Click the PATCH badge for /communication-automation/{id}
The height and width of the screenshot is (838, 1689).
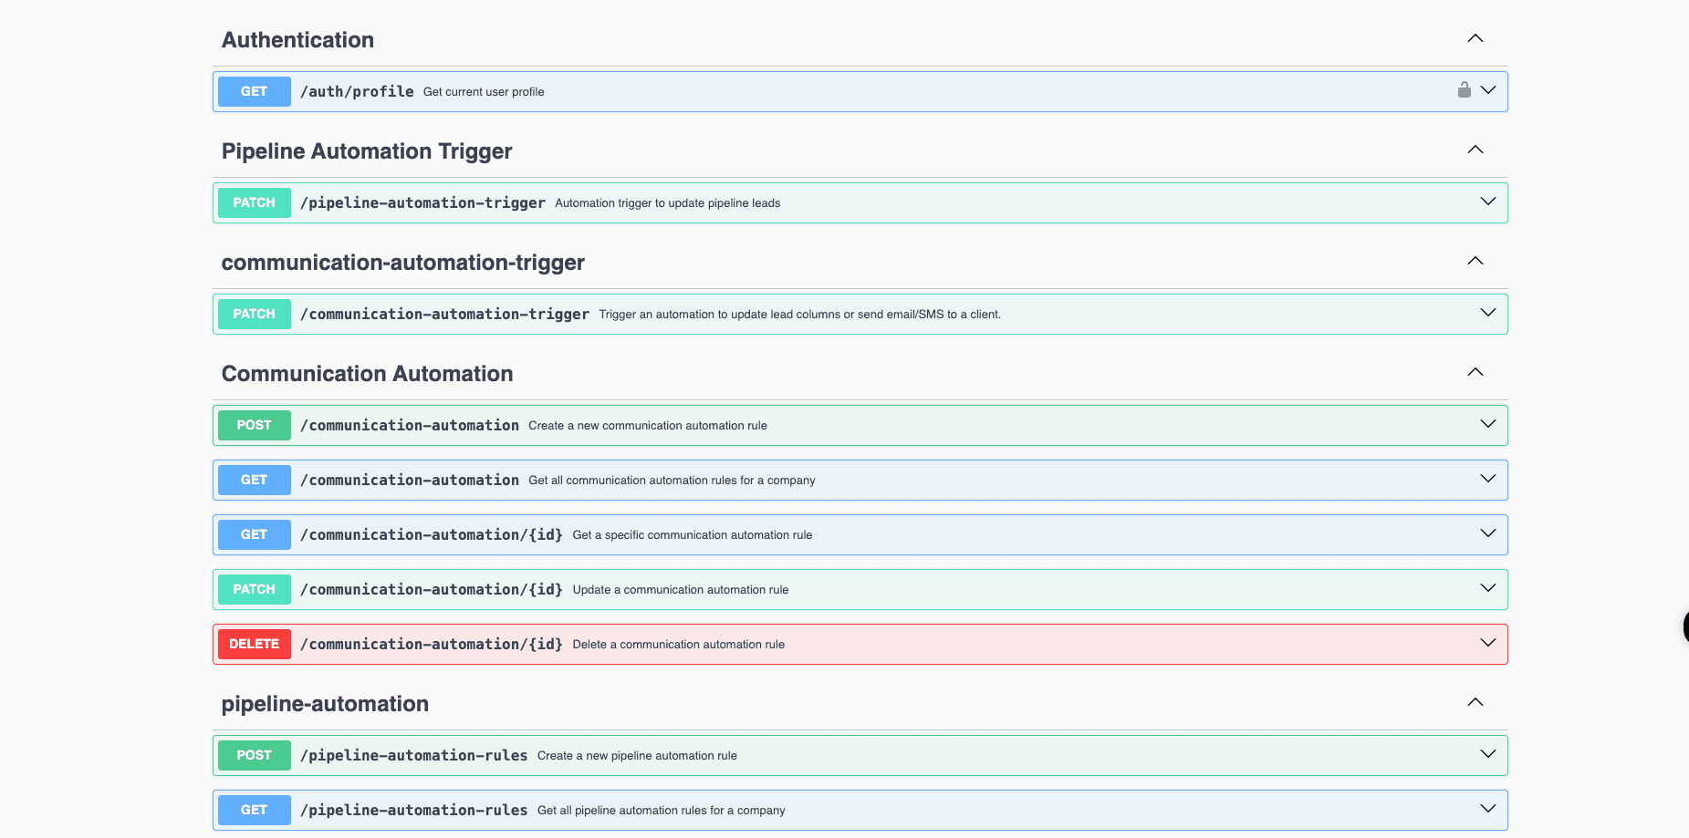(x=255, y=589)
